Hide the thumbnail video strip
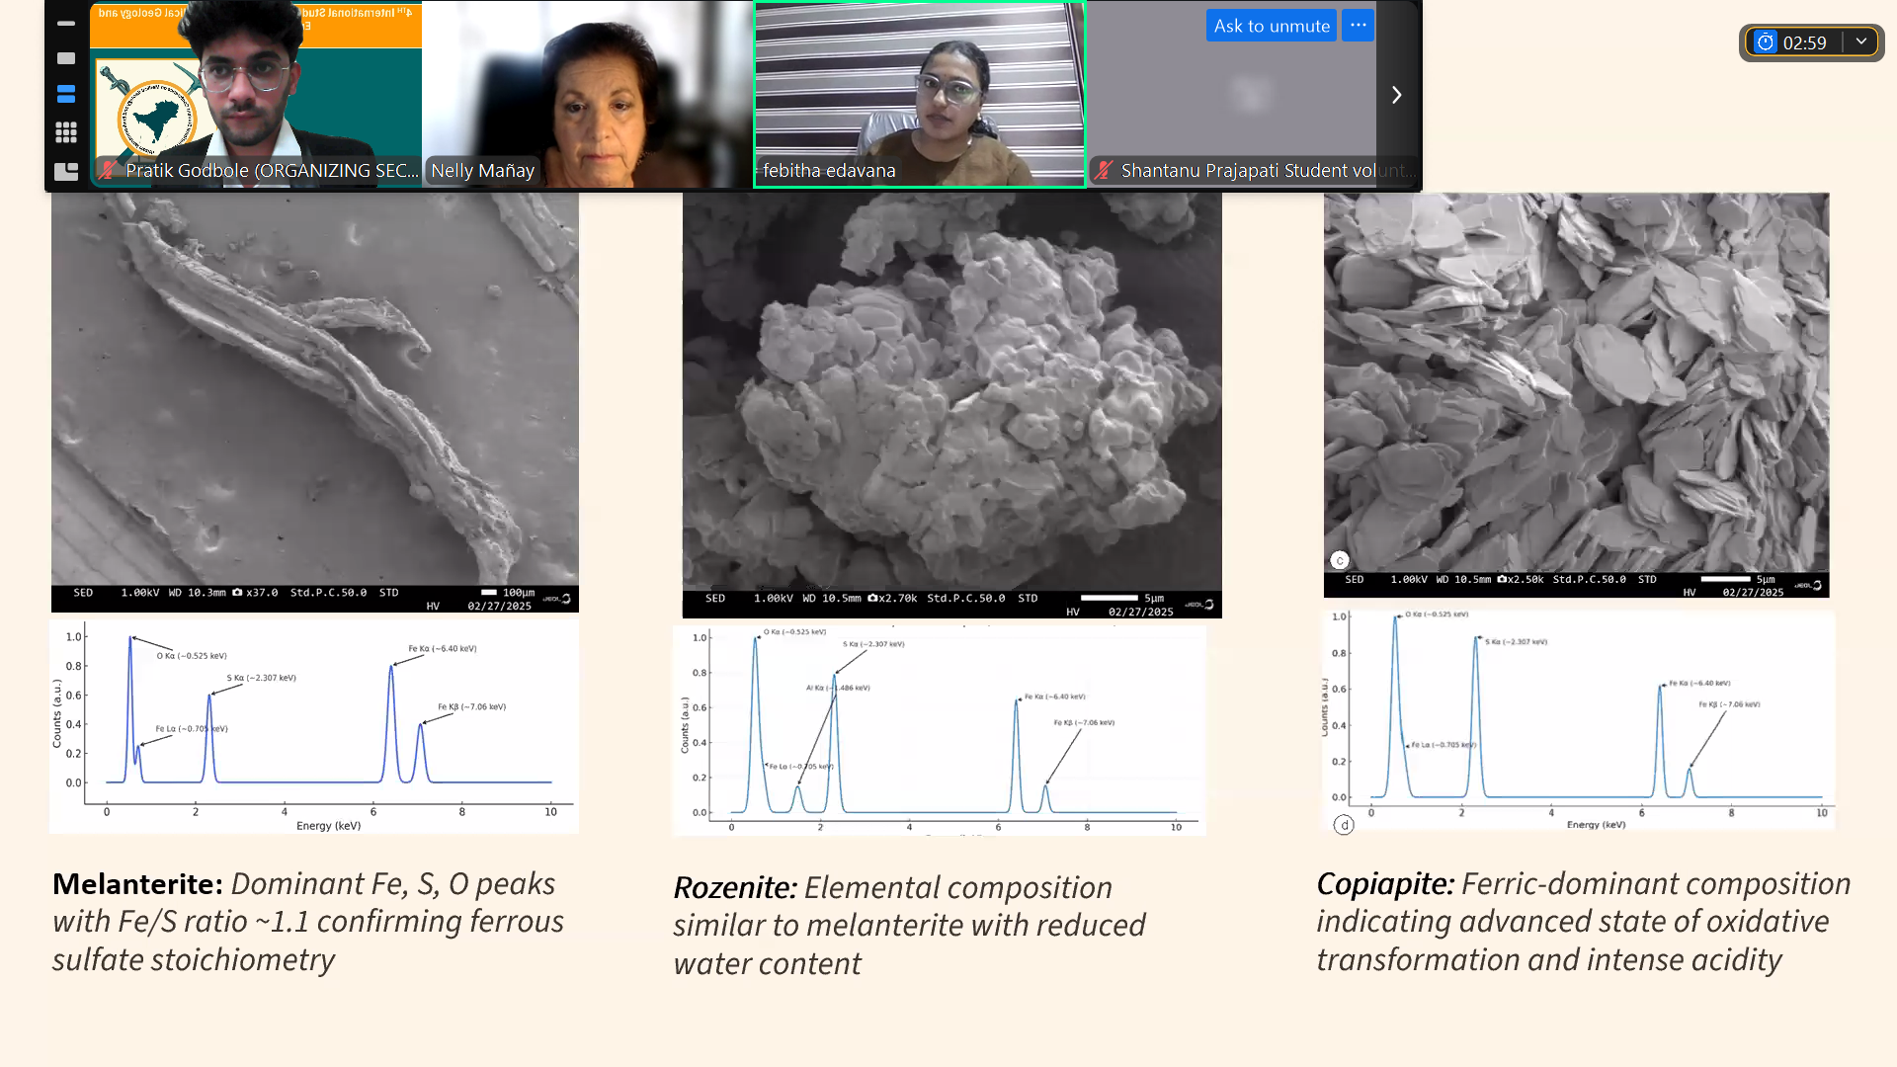Viewport: 1897px width, 1067px height. pos(66,23)
